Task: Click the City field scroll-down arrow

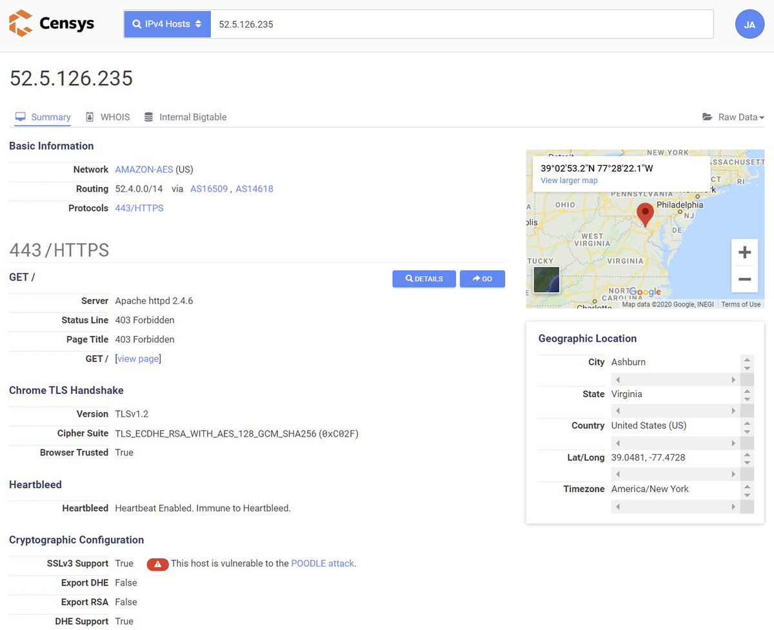Action: 747,368
